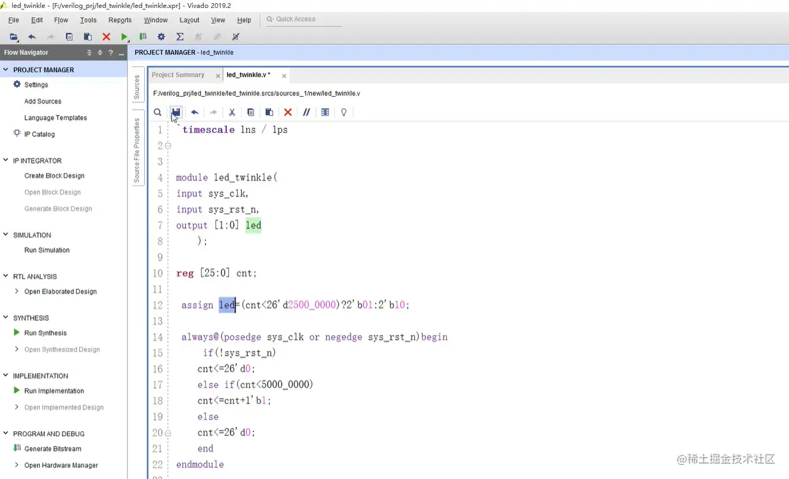
Task: Open the Sources side tab
Action: pos(137,88)
